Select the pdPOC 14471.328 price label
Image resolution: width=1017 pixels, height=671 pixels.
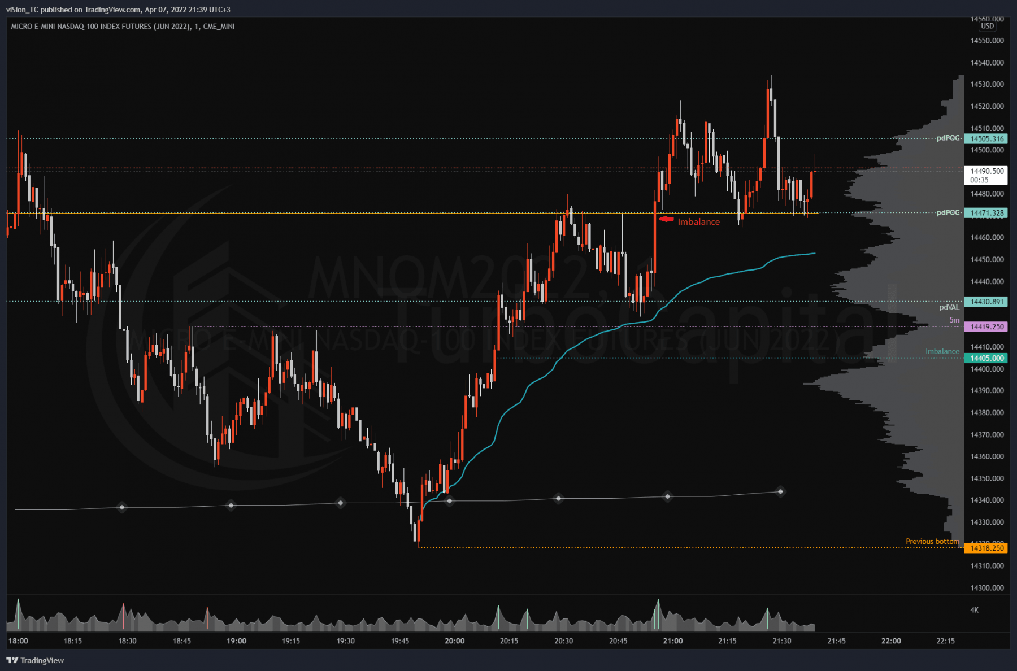coord(986,213)
